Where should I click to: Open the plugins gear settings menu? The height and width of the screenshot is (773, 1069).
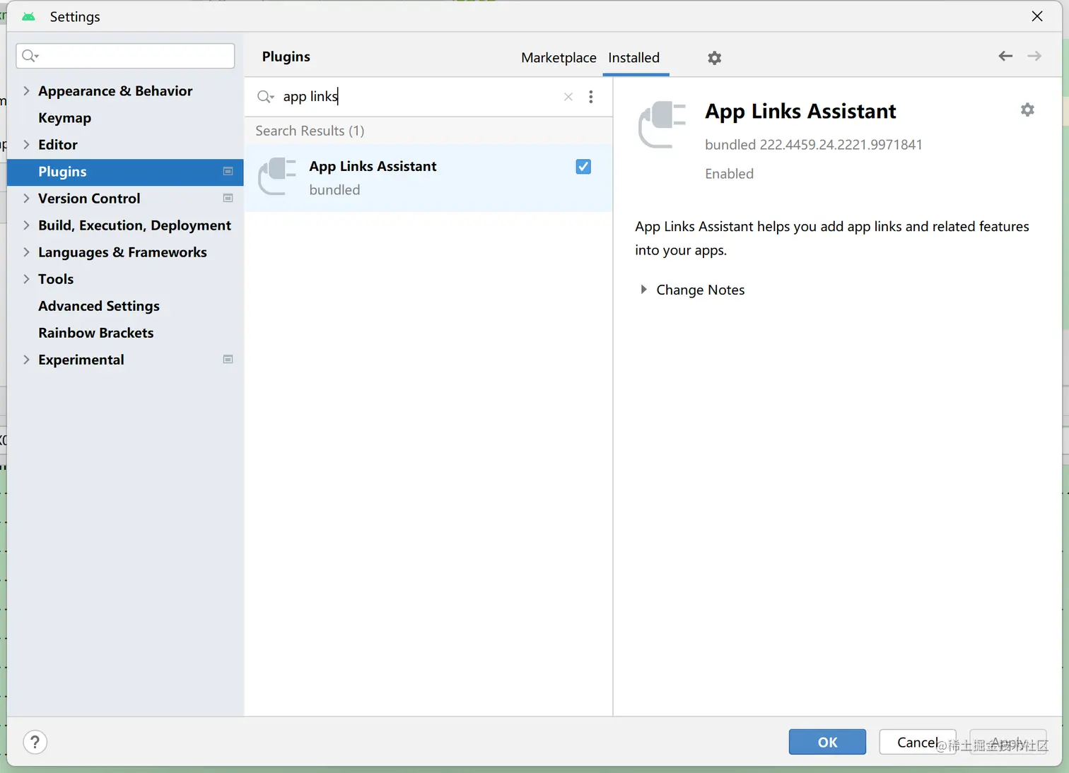(x=714, y=58)
